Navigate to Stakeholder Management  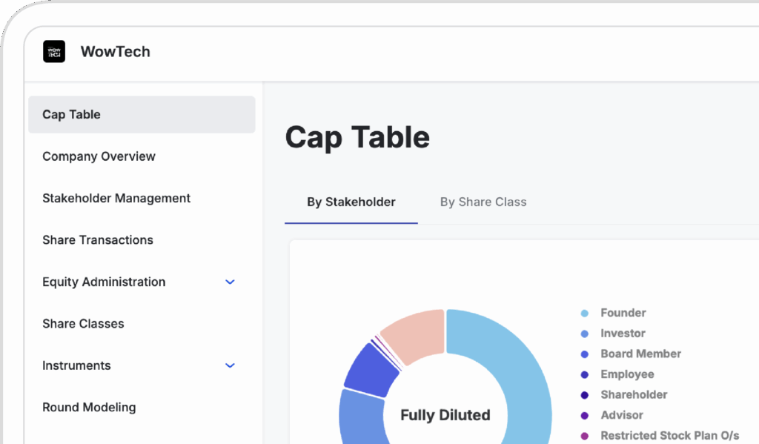click(x=116, y=198)
